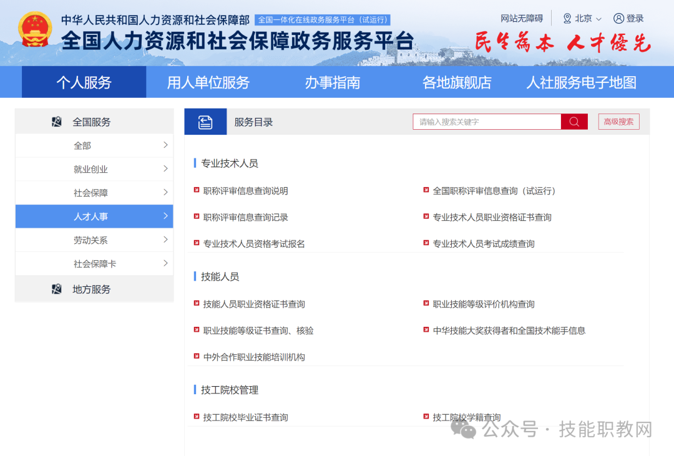The image size is (674, 456).
Task: Click the national emblem logo icon
Action: click(36, 27)
